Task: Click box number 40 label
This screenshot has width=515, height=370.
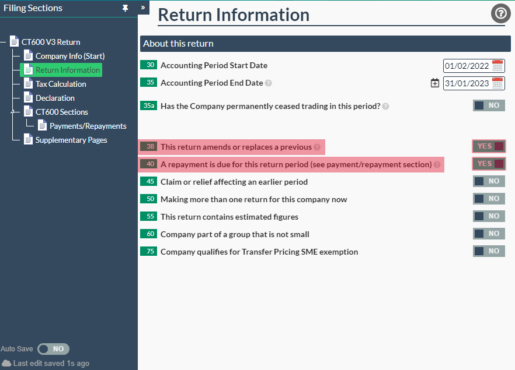Action: point(148,164)
